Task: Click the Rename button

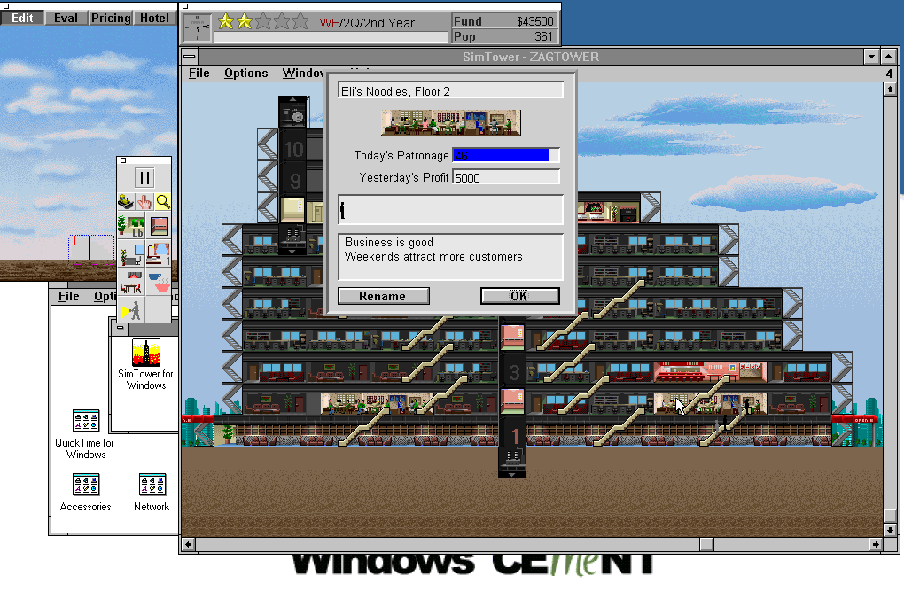Action: coord(384,296)
